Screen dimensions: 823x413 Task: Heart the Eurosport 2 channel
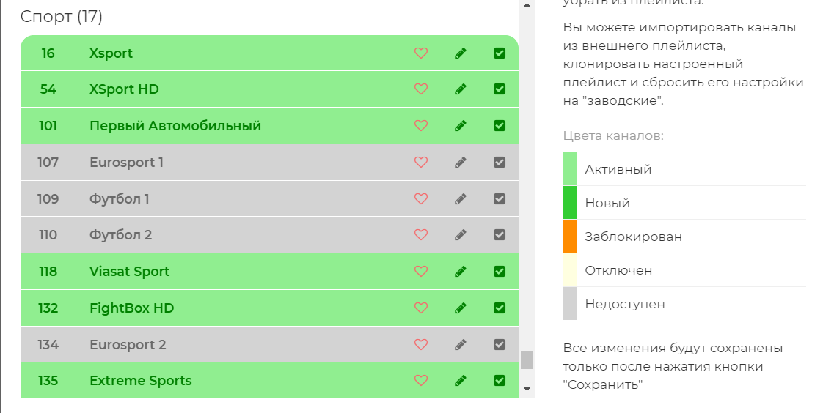(421, 344)
